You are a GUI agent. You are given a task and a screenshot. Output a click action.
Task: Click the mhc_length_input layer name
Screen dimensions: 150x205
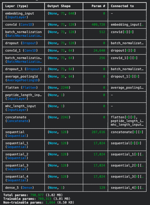tap(20, 106)
